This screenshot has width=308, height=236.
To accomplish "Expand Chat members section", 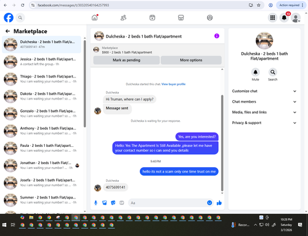I will pyautogui.click(x=264, y=101).
